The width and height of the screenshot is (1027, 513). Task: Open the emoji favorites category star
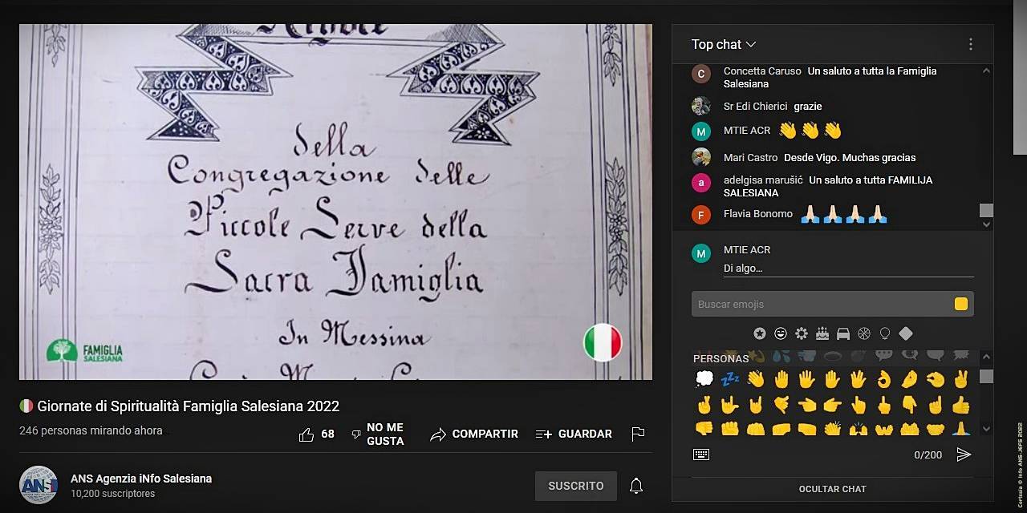tap(760, 333)
